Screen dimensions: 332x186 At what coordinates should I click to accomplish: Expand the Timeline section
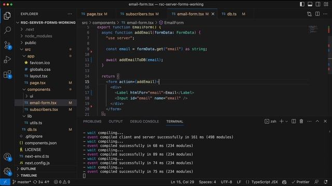[46, 176]
